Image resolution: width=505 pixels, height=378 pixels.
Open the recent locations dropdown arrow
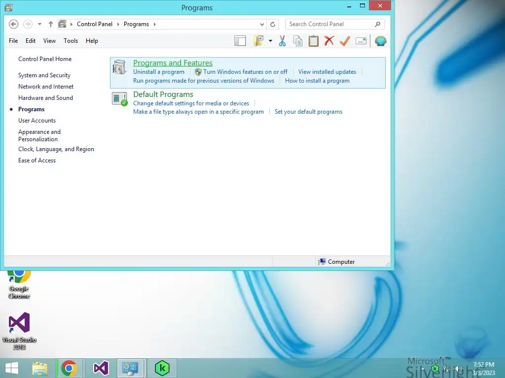click(x=39, y=24)
